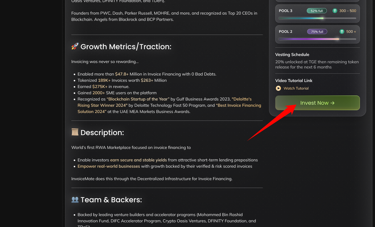Click the Pool 3 progress bar
Viewport: 375px width, 227px height.
[317, 18]
